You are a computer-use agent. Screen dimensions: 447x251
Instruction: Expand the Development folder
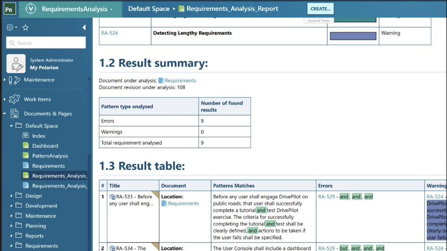pyautogui.click(x=11, y=206)
